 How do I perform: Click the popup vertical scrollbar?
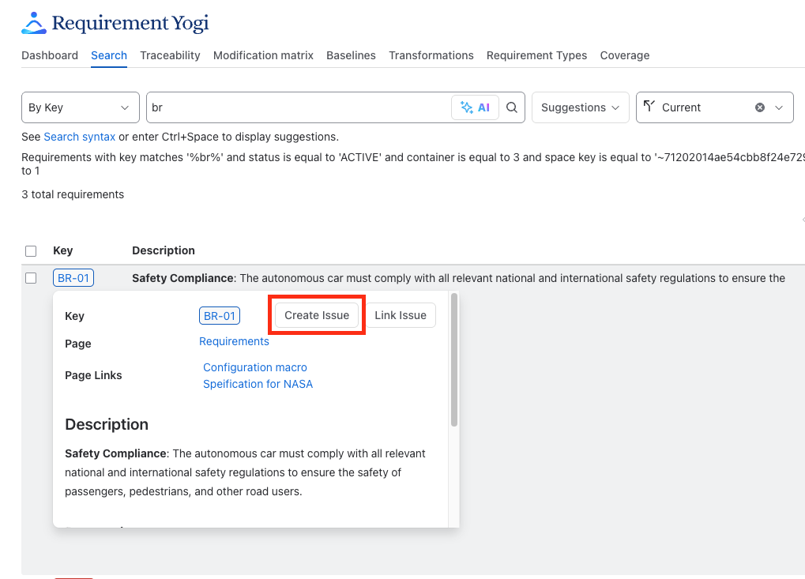(453, 359)
